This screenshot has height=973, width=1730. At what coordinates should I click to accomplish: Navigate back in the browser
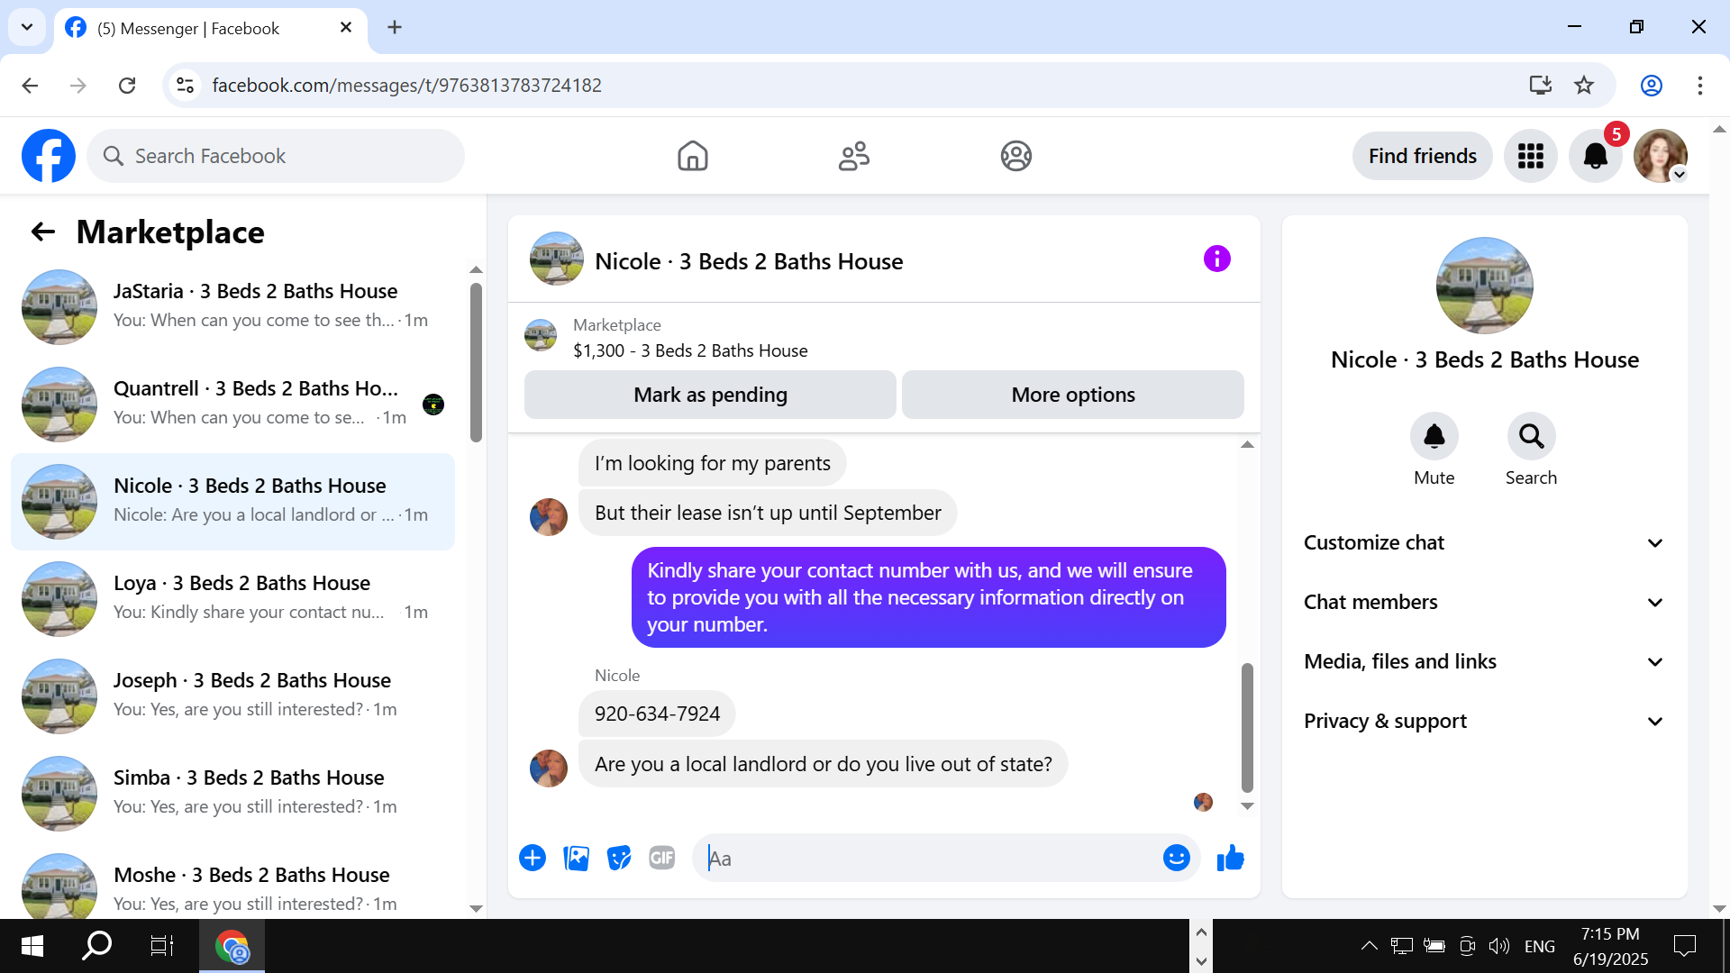click(x=30, y=86)
